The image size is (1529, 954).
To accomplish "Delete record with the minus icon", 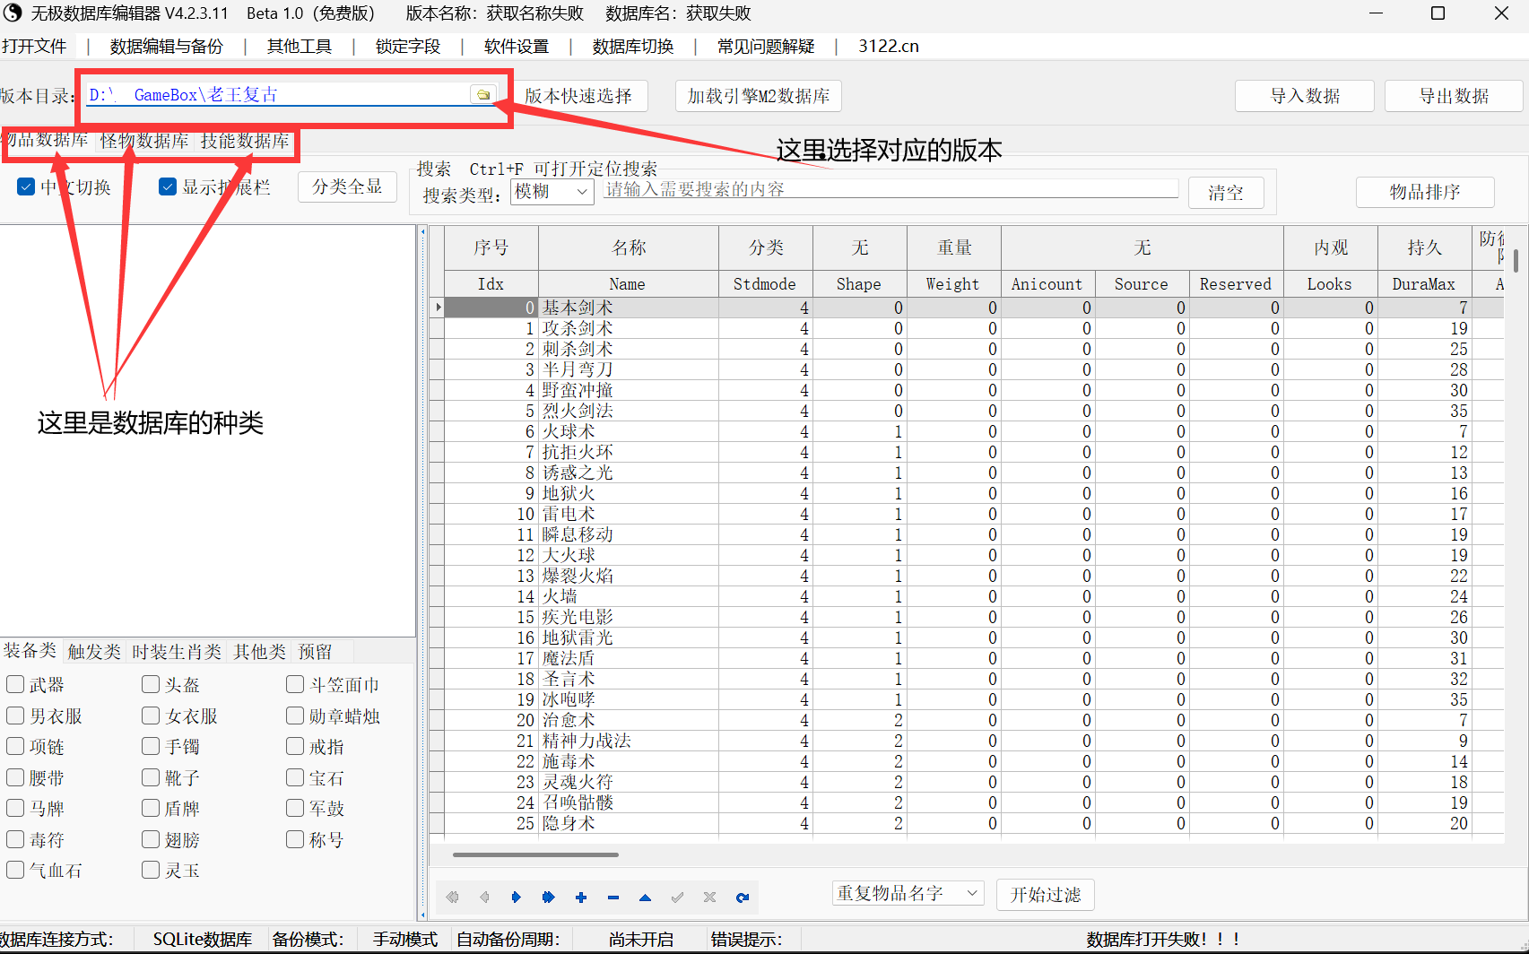I will coord(613,897).
